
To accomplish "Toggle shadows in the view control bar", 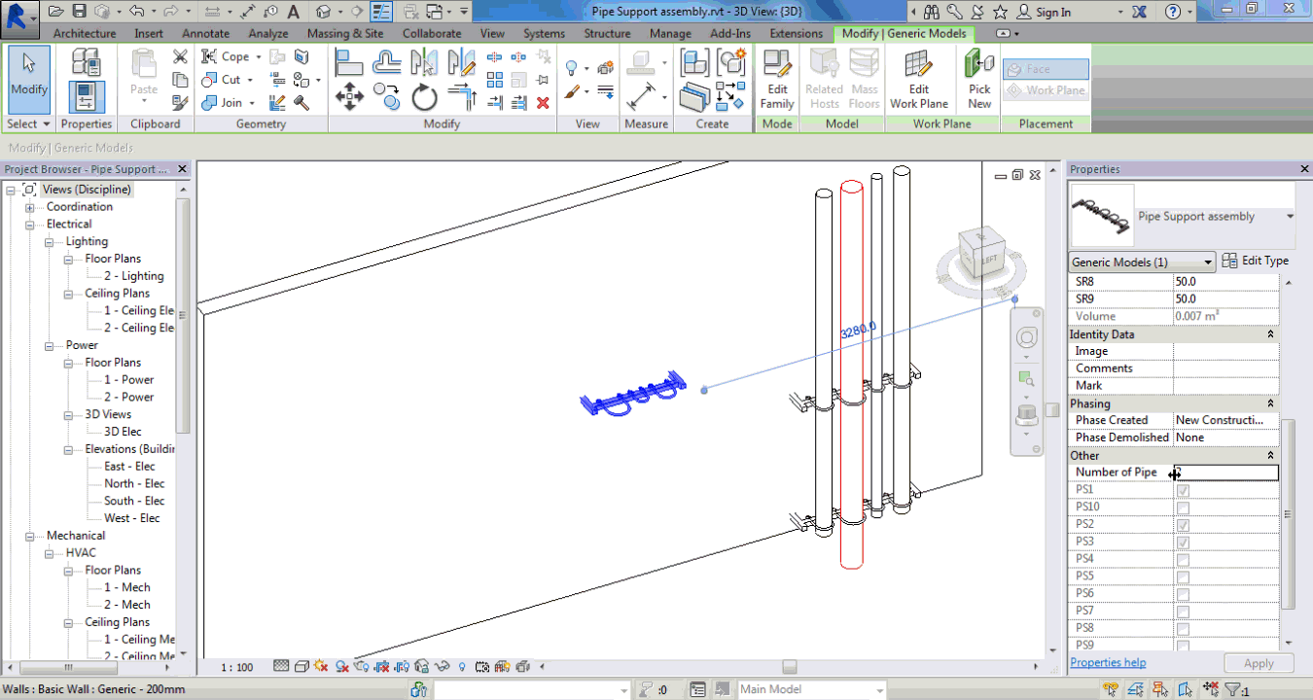I will coord(318,667).
